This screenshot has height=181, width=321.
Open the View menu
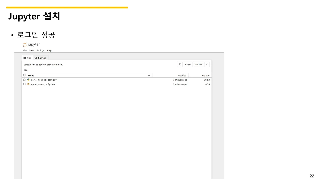click(x=32, y=51)
